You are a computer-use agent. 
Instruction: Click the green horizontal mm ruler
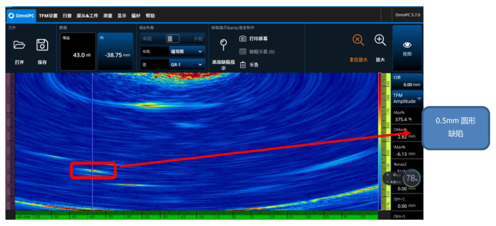click(197, 215)
